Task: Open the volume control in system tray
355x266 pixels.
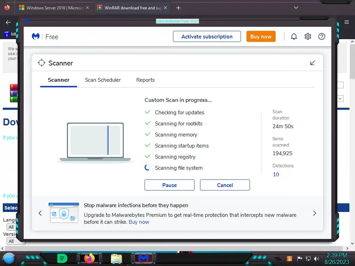Action: 317,258
